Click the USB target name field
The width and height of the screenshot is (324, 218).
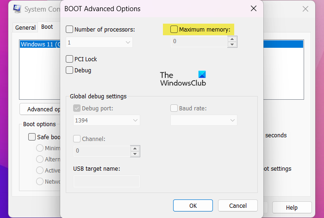(x=106, y=181)
